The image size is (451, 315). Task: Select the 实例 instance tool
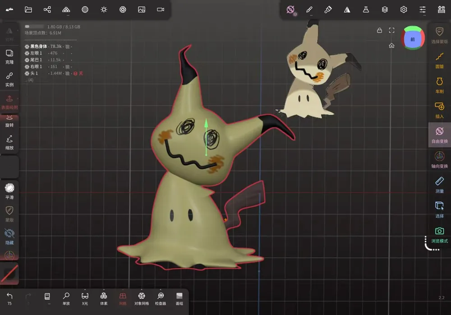[9, 80]
